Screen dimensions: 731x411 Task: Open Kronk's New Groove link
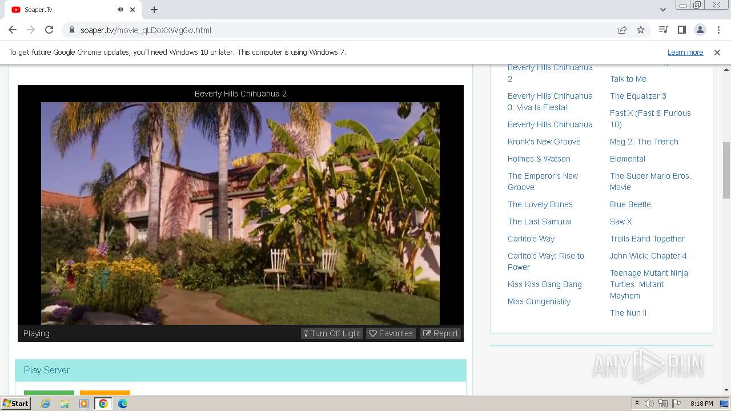[544, 142]
